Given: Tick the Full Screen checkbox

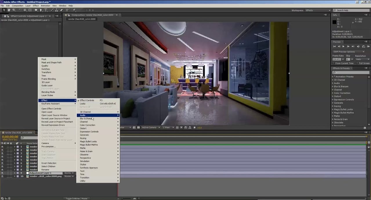Looking at the screenshot, I should click(x=357, y=63).
